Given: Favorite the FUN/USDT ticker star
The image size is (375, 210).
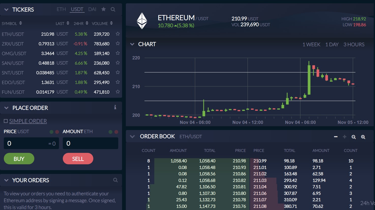Looking at the screenshot, I should click(118, 92).
